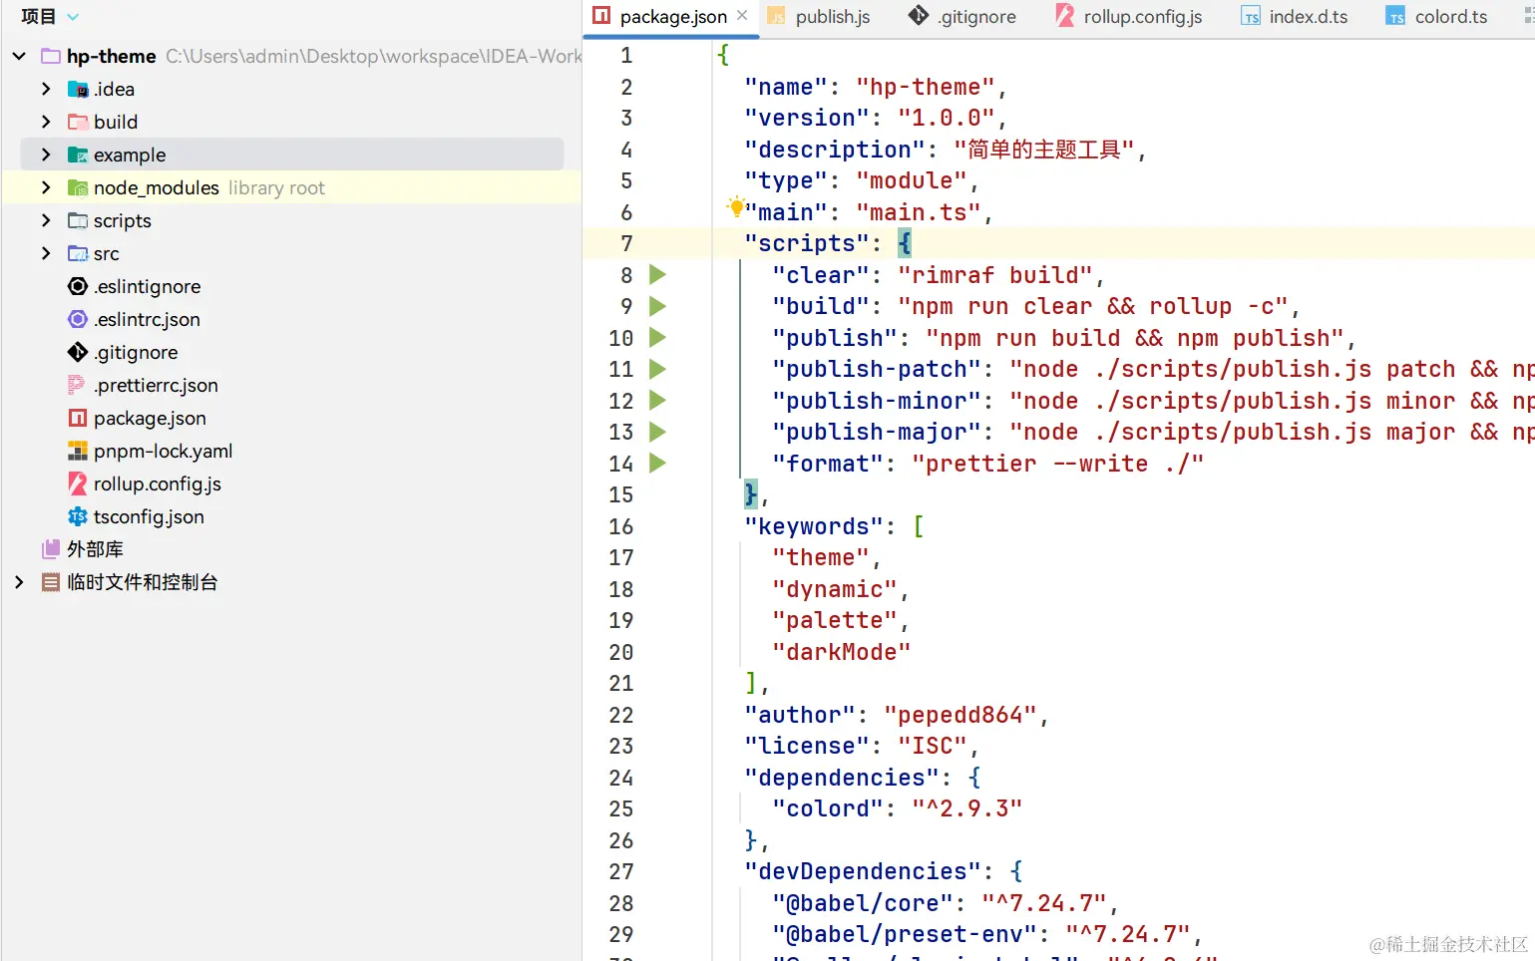Click the src folder icon
This screenshot has height=961, width=1535.
[x=78, y=253]
